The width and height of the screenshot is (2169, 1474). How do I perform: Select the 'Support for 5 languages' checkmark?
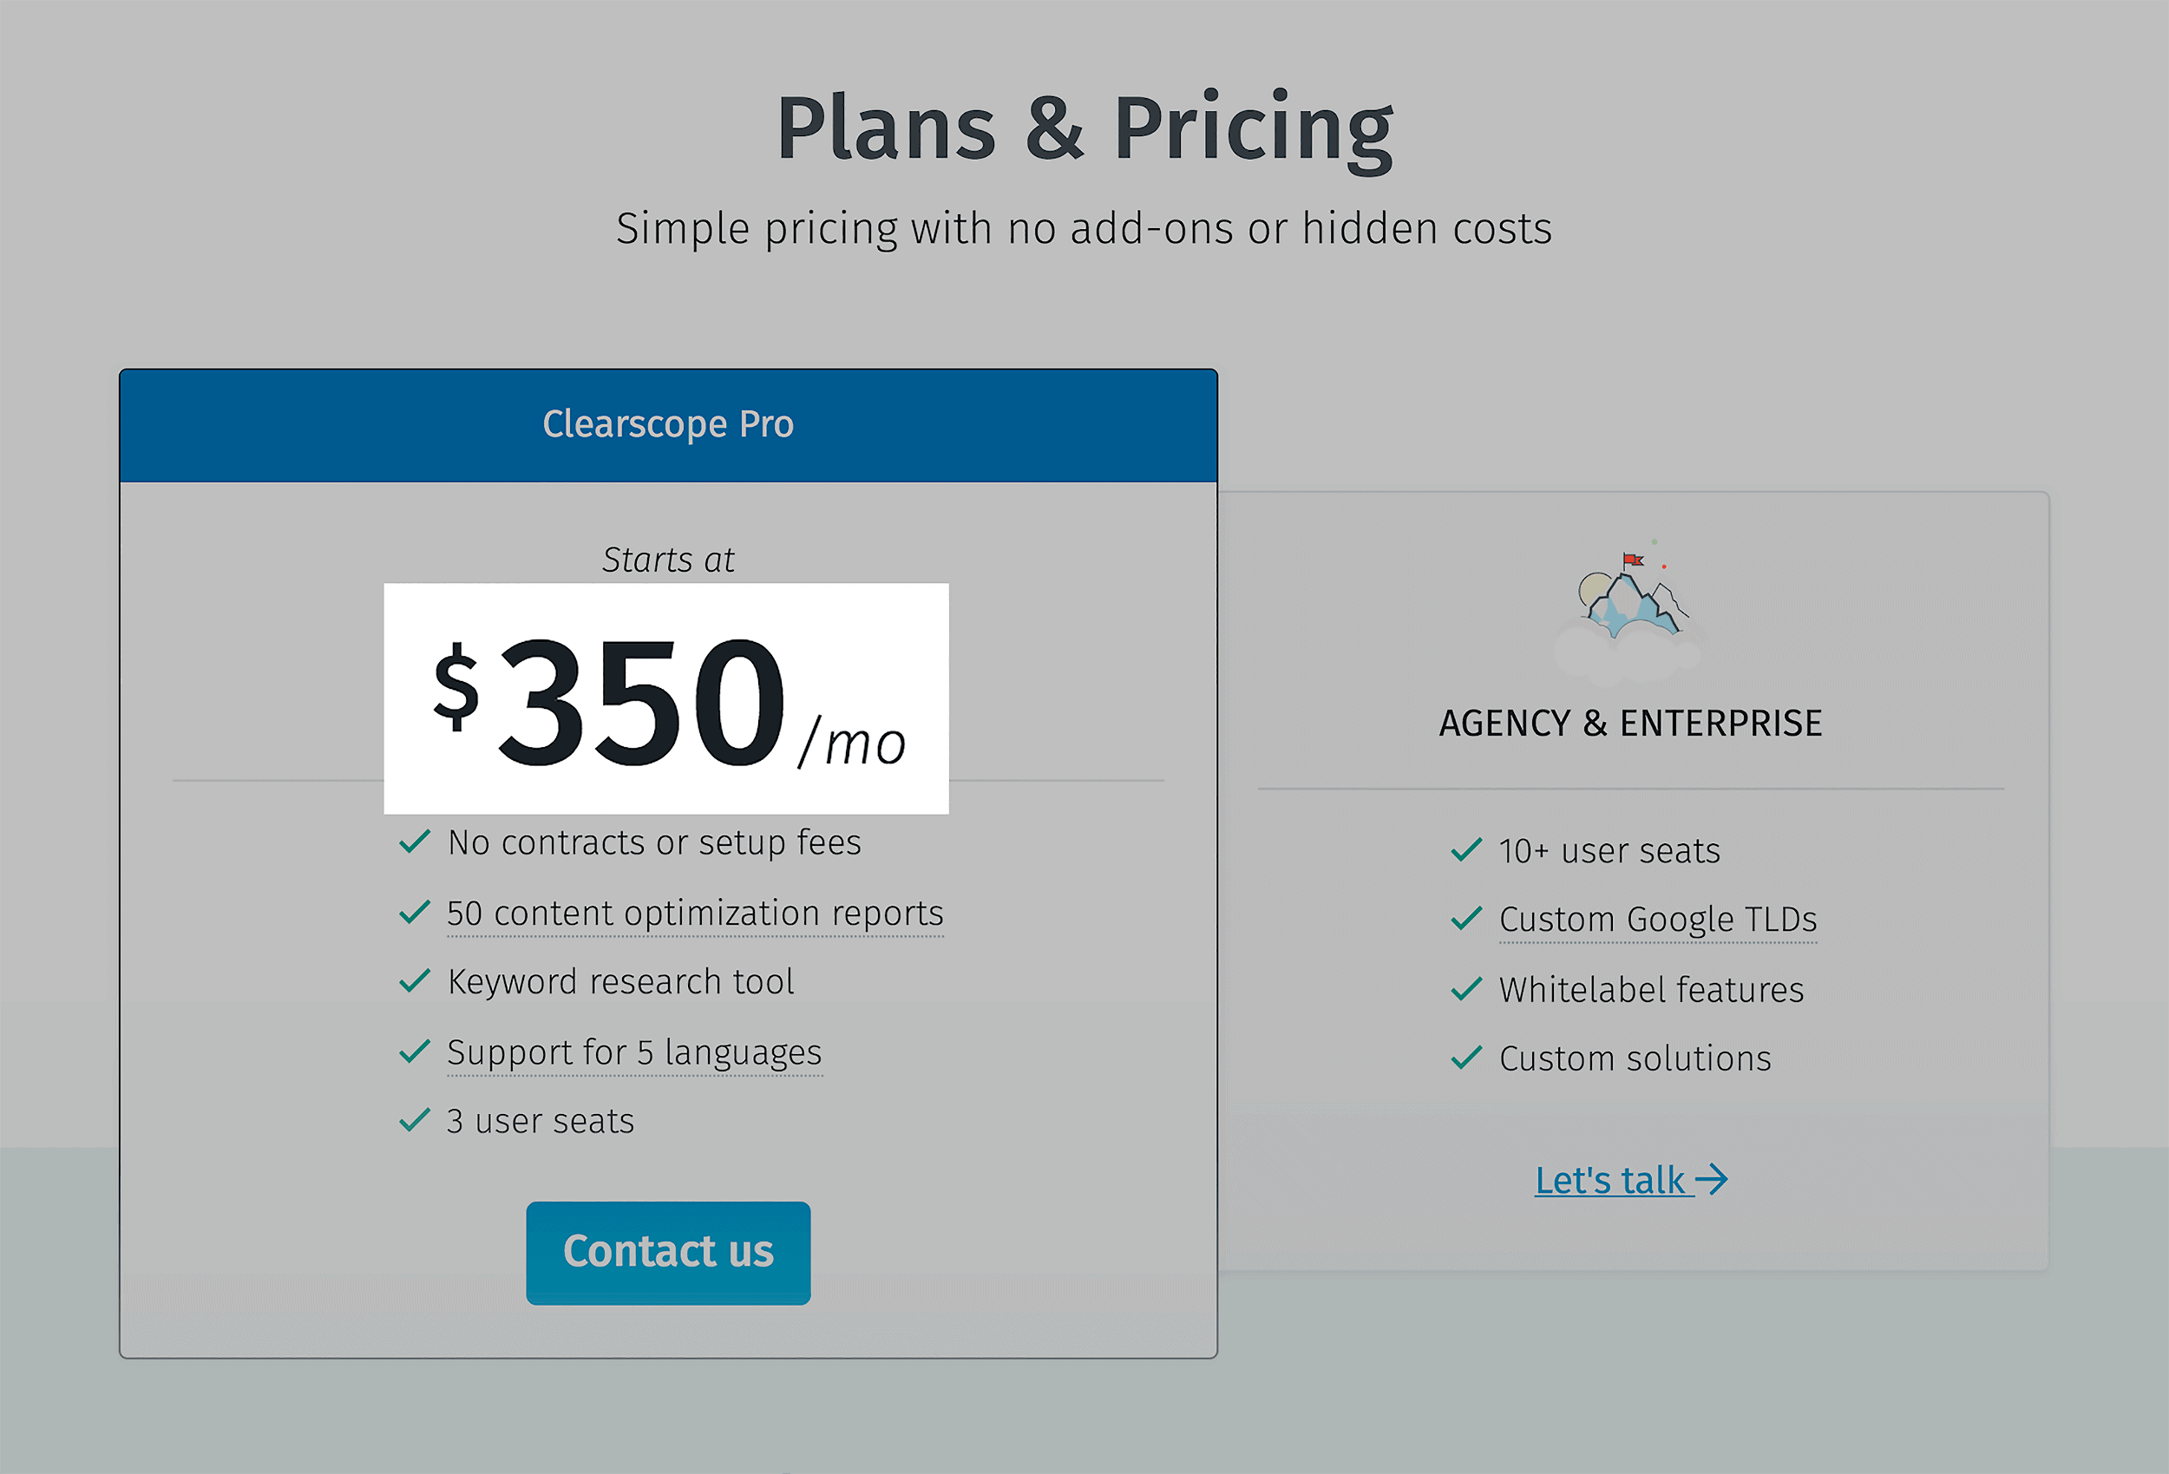(415, 1051)
